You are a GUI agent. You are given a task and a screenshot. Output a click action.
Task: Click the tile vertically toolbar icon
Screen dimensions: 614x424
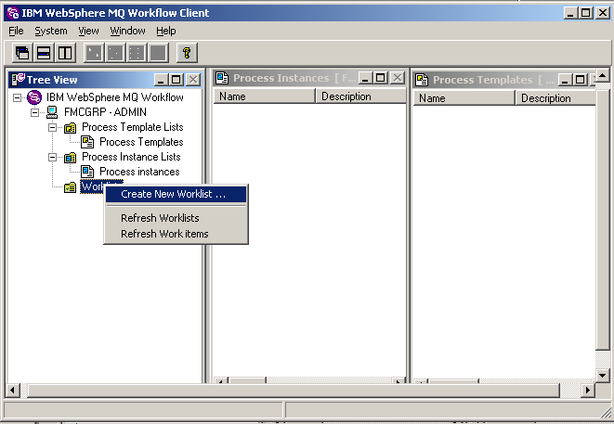(65, 53)
